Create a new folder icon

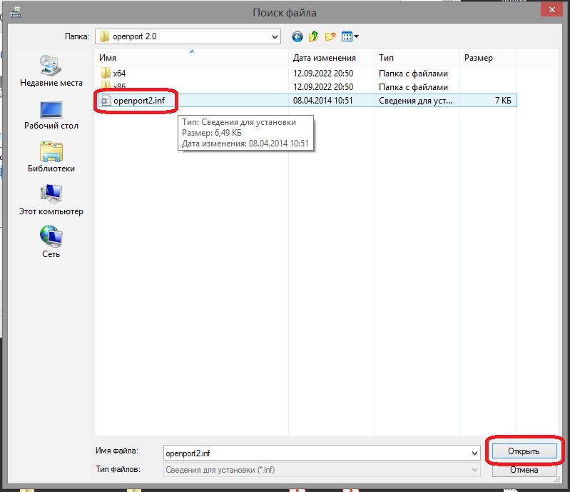(330, 36)
